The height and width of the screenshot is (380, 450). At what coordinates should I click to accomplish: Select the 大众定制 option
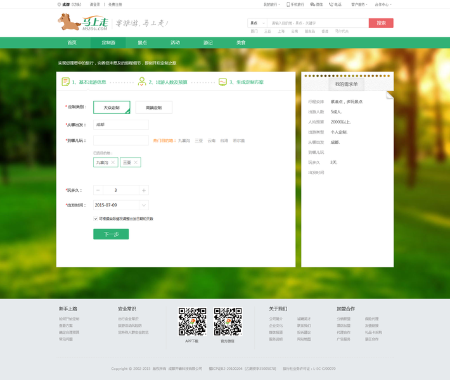point(112,107)
